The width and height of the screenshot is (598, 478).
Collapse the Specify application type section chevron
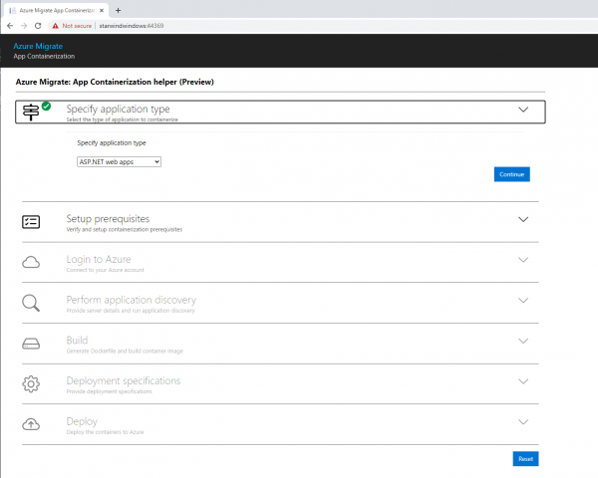coord(523,110)
